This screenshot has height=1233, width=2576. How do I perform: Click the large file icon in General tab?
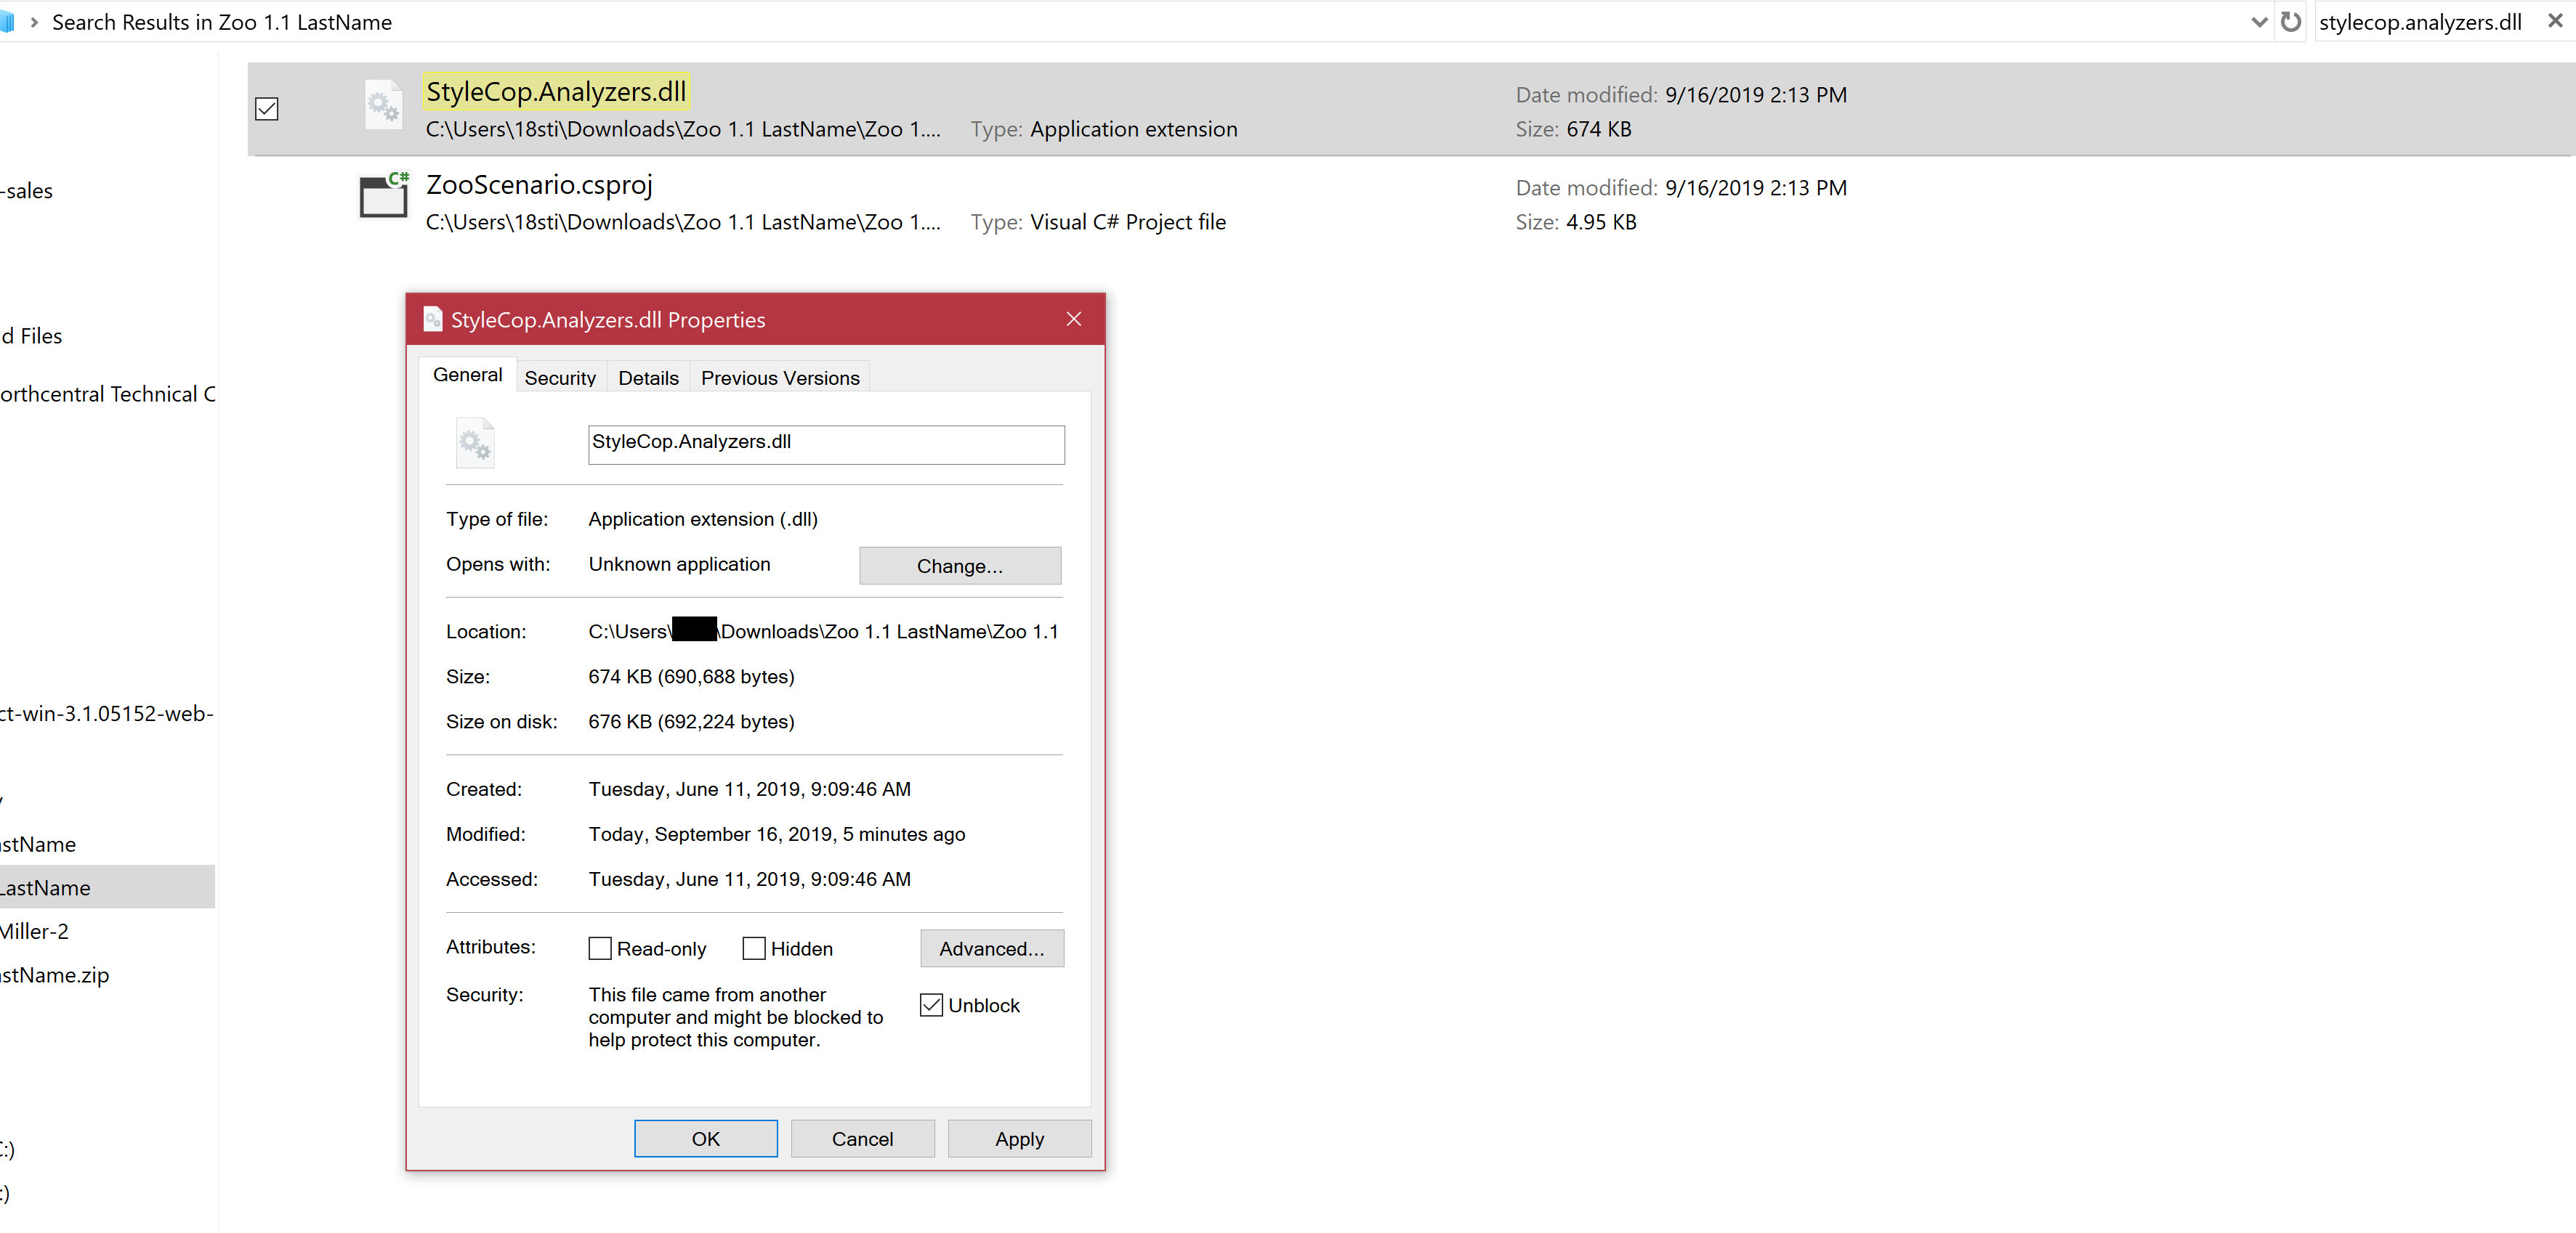[x=475, y=443]
